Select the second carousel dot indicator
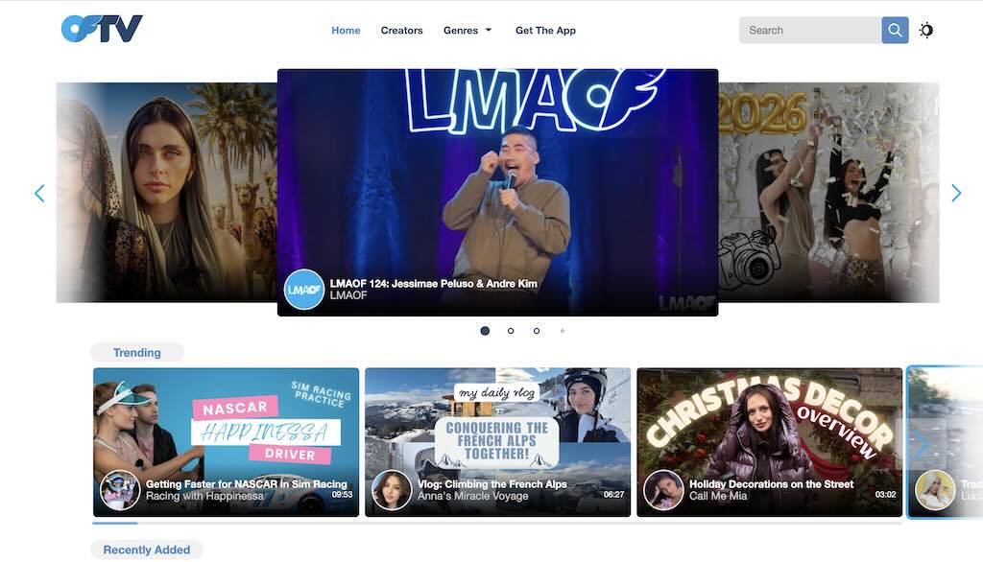The image size is (983, 562). [x=511, y=331]
